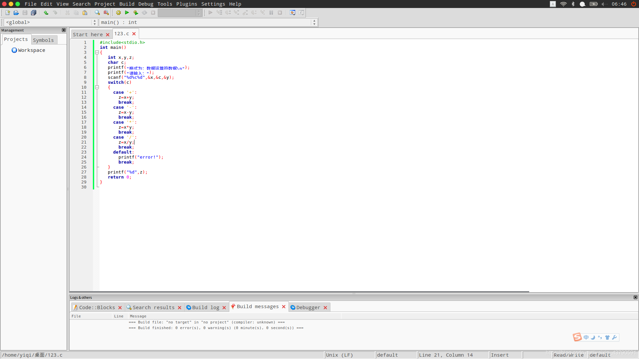Open a file with the folder icon

[16, 13]
